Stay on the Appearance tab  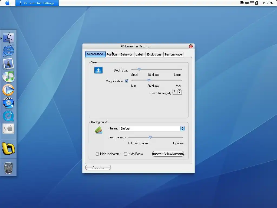95,54
